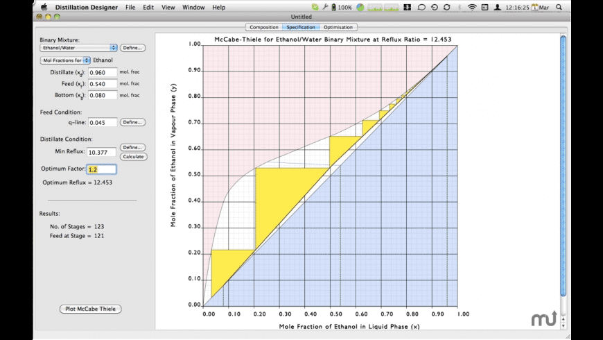Click the Optimum Factor field
Image resolution: width=603 pixels, height=340 pixels.
pos(101,169)
